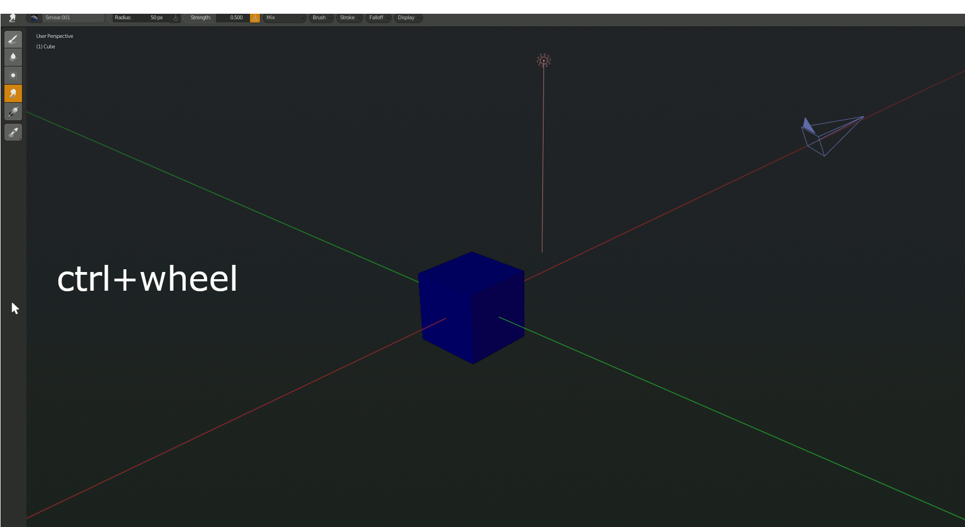Toggle pressure sensitivity for Radius

tap(175, 18)
